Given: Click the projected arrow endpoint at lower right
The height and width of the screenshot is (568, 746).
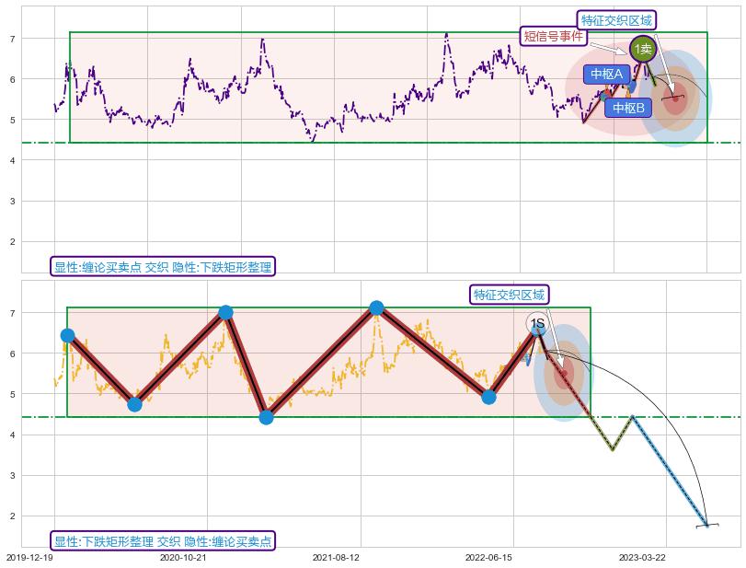Looking at the screenshot, I should pos(706,525).
